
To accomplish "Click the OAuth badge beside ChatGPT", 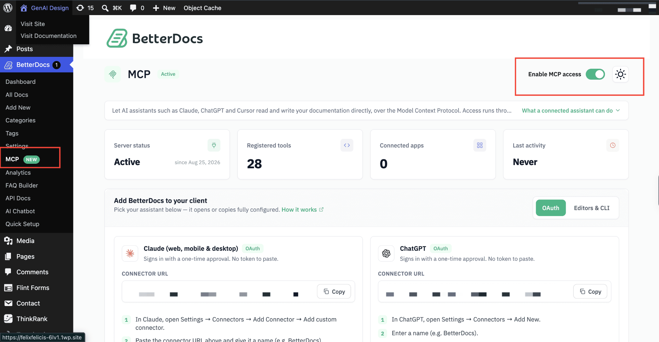I will pos(441,249).
